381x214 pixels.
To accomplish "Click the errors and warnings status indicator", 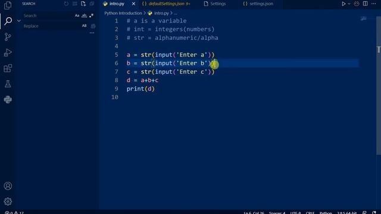I will (x=14, y=213).
